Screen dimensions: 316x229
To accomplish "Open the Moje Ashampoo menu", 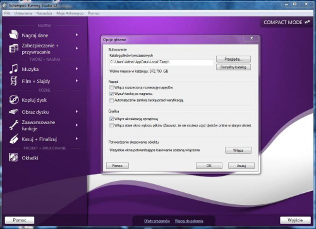I will (70, 13).
